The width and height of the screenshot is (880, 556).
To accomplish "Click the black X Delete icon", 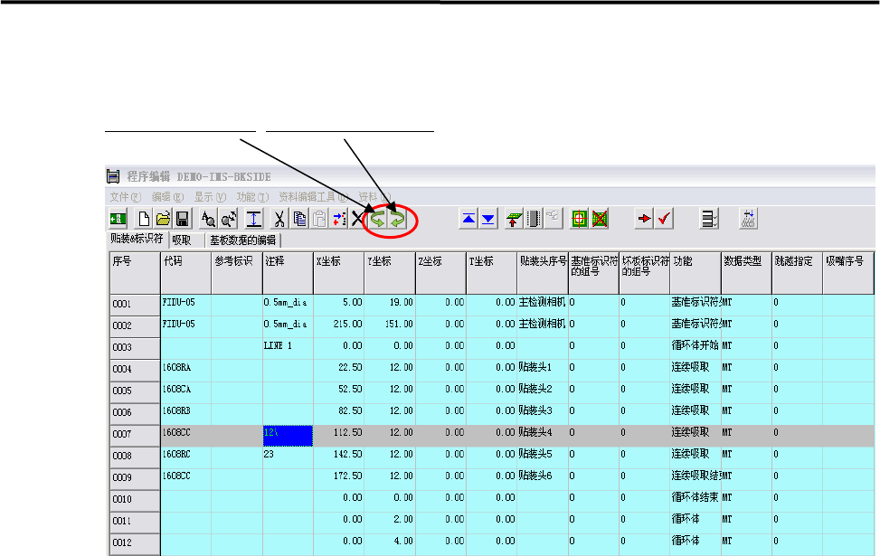I will click(358, 218).
